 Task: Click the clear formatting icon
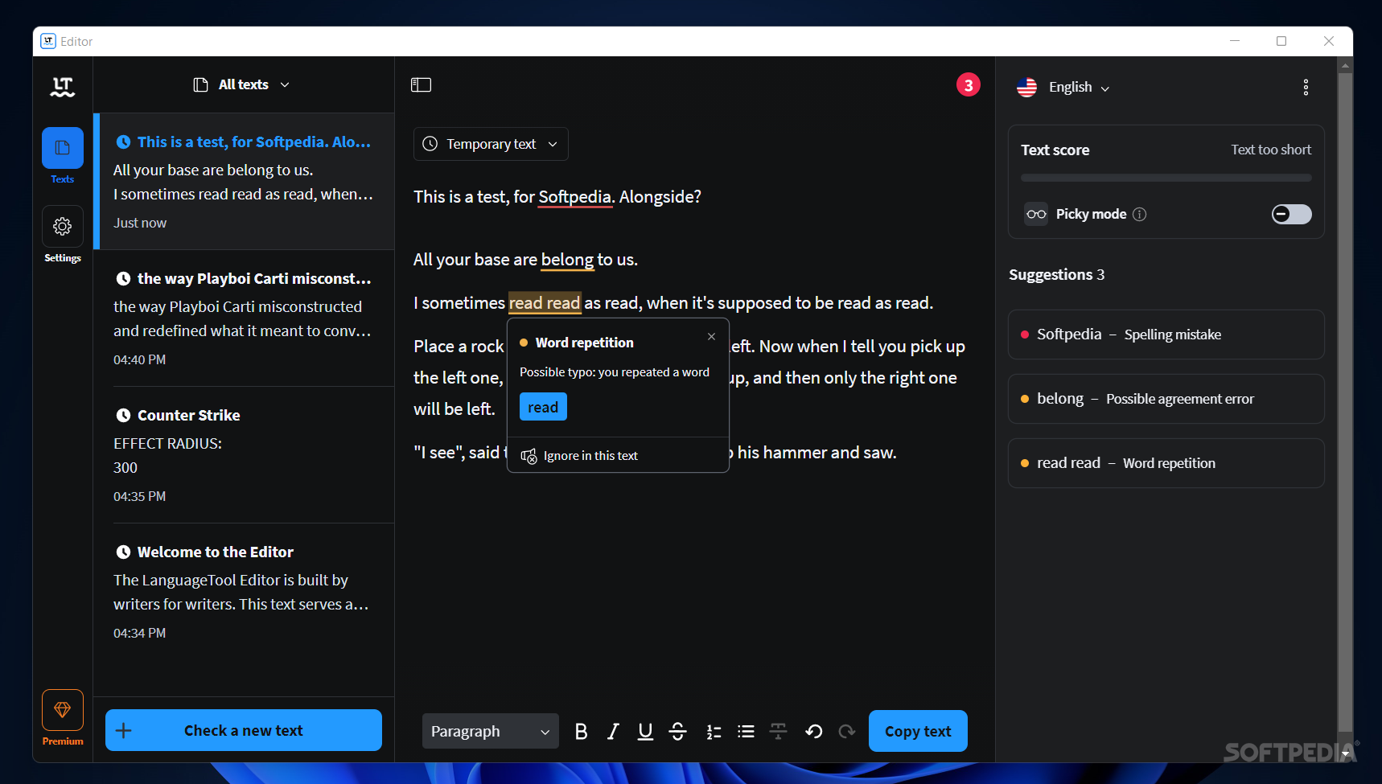click(778, 731)
